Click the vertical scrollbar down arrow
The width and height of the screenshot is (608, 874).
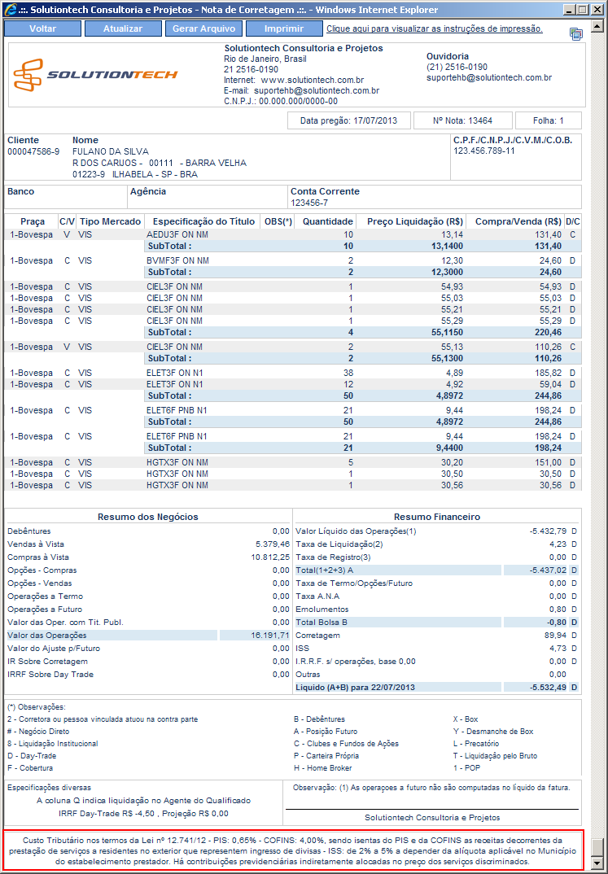597,864
